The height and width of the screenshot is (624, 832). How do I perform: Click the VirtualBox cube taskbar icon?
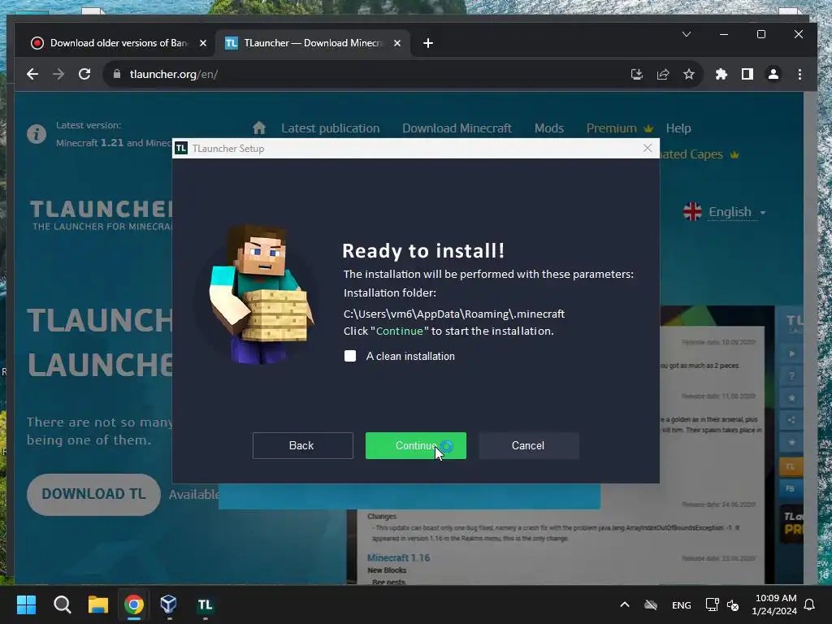(169, 604)
